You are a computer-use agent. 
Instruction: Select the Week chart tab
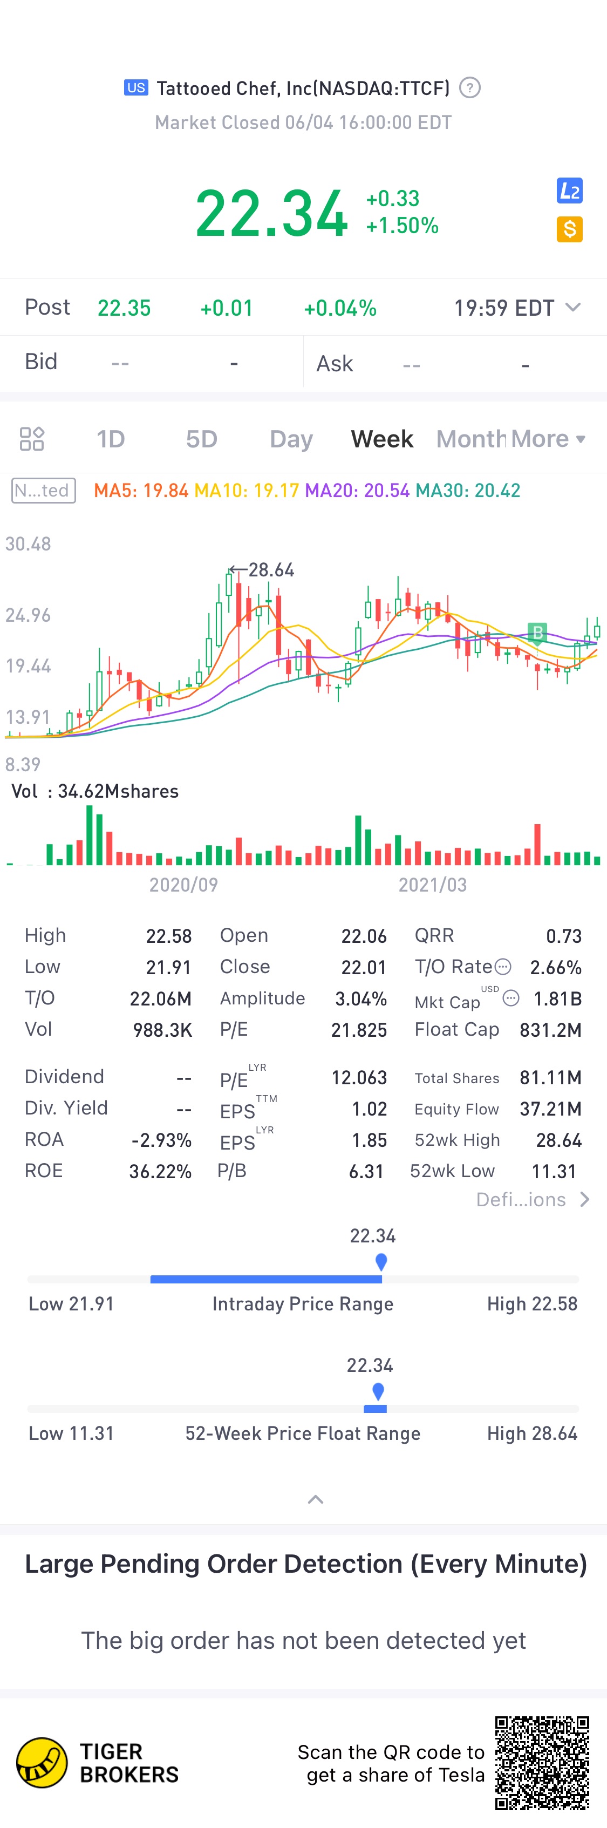tap(381, 439)
